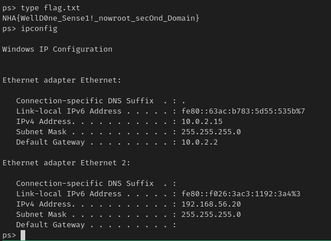Click the default gateway value 10.0.2.2
This screenshot has width=331, height=241.
(x=200, y=142)
